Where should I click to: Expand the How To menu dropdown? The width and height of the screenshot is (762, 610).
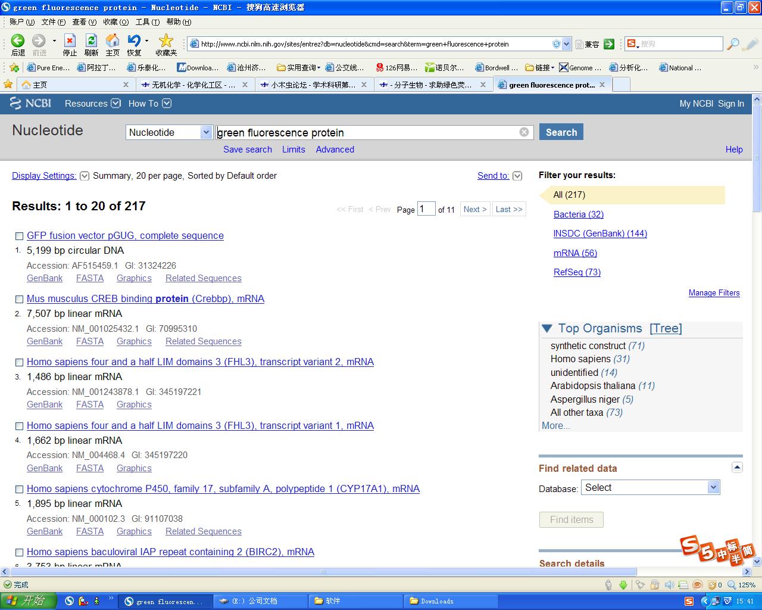(167, 103)
